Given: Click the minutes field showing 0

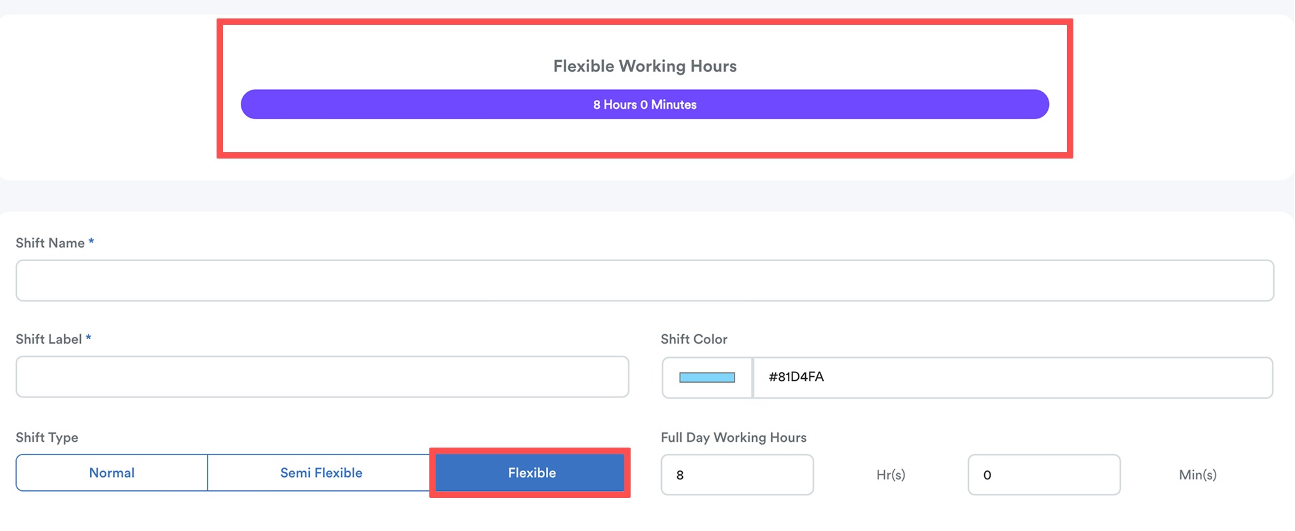Looking at the screenshot, I should click(x=1044, y=475).
